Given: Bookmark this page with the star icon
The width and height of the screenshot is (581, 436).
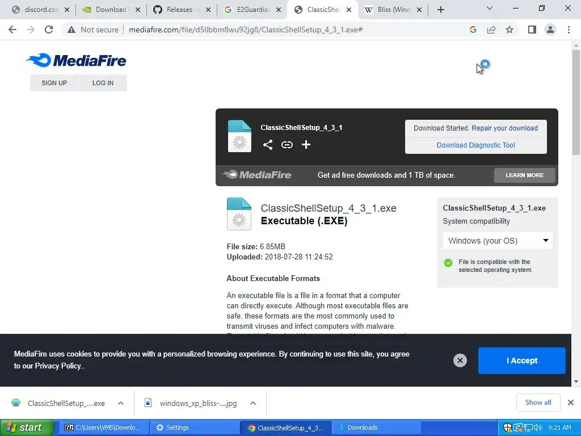Looking at the screenshot, I should pyautogui.click(x=510, y=30).
